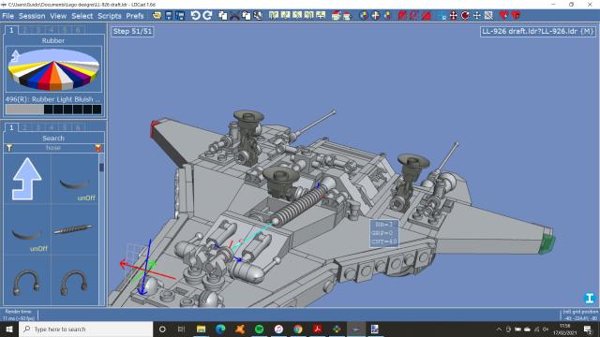Toggle the clear-filter icon right of hose
This screenshot has width=600, height=337.
coord(98,148)
